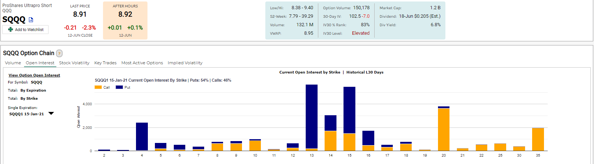
Task: Open the Option Chain help question-mark icon
Action: [x=59, y=54]
